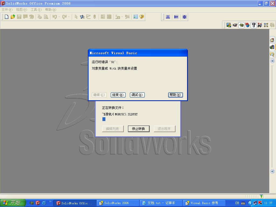Open the 工具(T) menu
Screen dimensions: 276x207
tap(36, 10)
